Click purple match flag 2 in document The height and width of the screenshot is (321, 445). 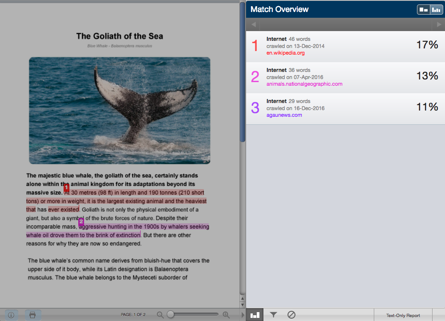[x=81, y=222]
